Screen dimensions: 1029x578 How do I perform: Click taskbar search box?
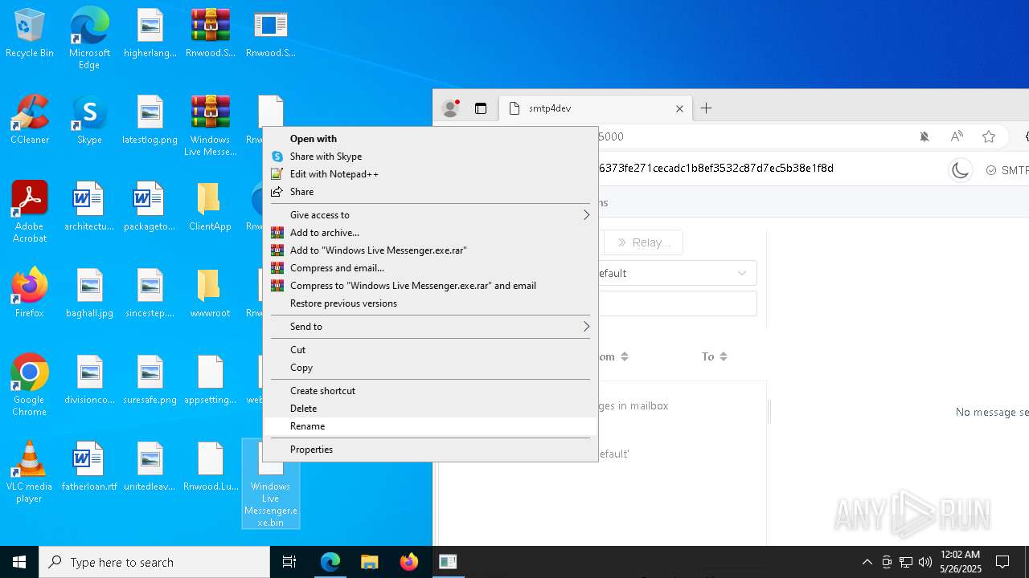pos(154,562)
